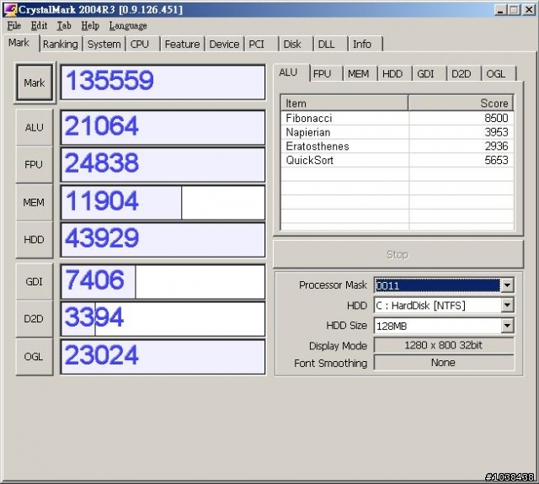Run all benchmarks with Mark button
This screenshot has height=484, width=539.
pyautogui.click(x=35, y=82)
